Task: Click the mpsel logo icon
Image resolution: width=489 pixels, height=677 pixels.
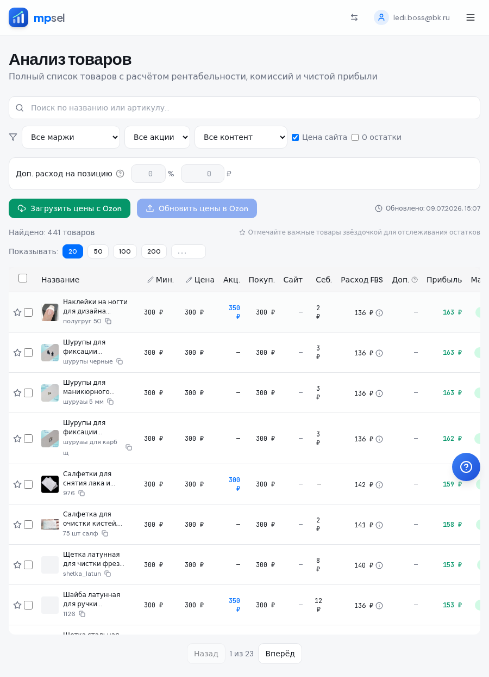Action: pos(18,17)
